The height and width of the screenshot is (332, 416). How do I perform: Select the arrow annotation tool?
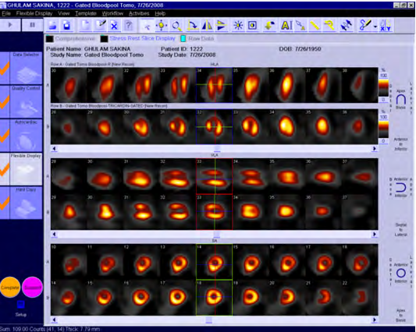[300, 26]
